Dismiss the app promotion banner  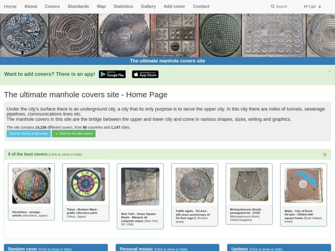pos(329,72)
